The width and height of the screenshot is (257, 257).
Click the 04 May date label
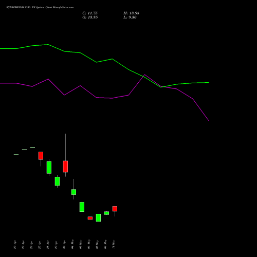point(72,244)
